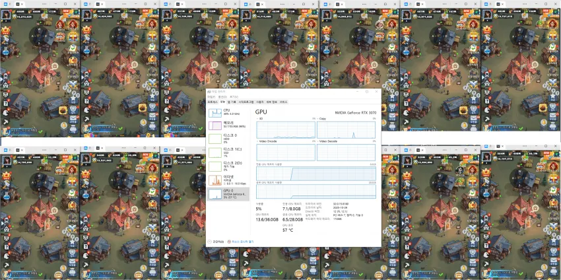The width and height of the screenshot is (561, 280).
Task: Open the Video Decode graph dropdown
Action: click(327, 141)
